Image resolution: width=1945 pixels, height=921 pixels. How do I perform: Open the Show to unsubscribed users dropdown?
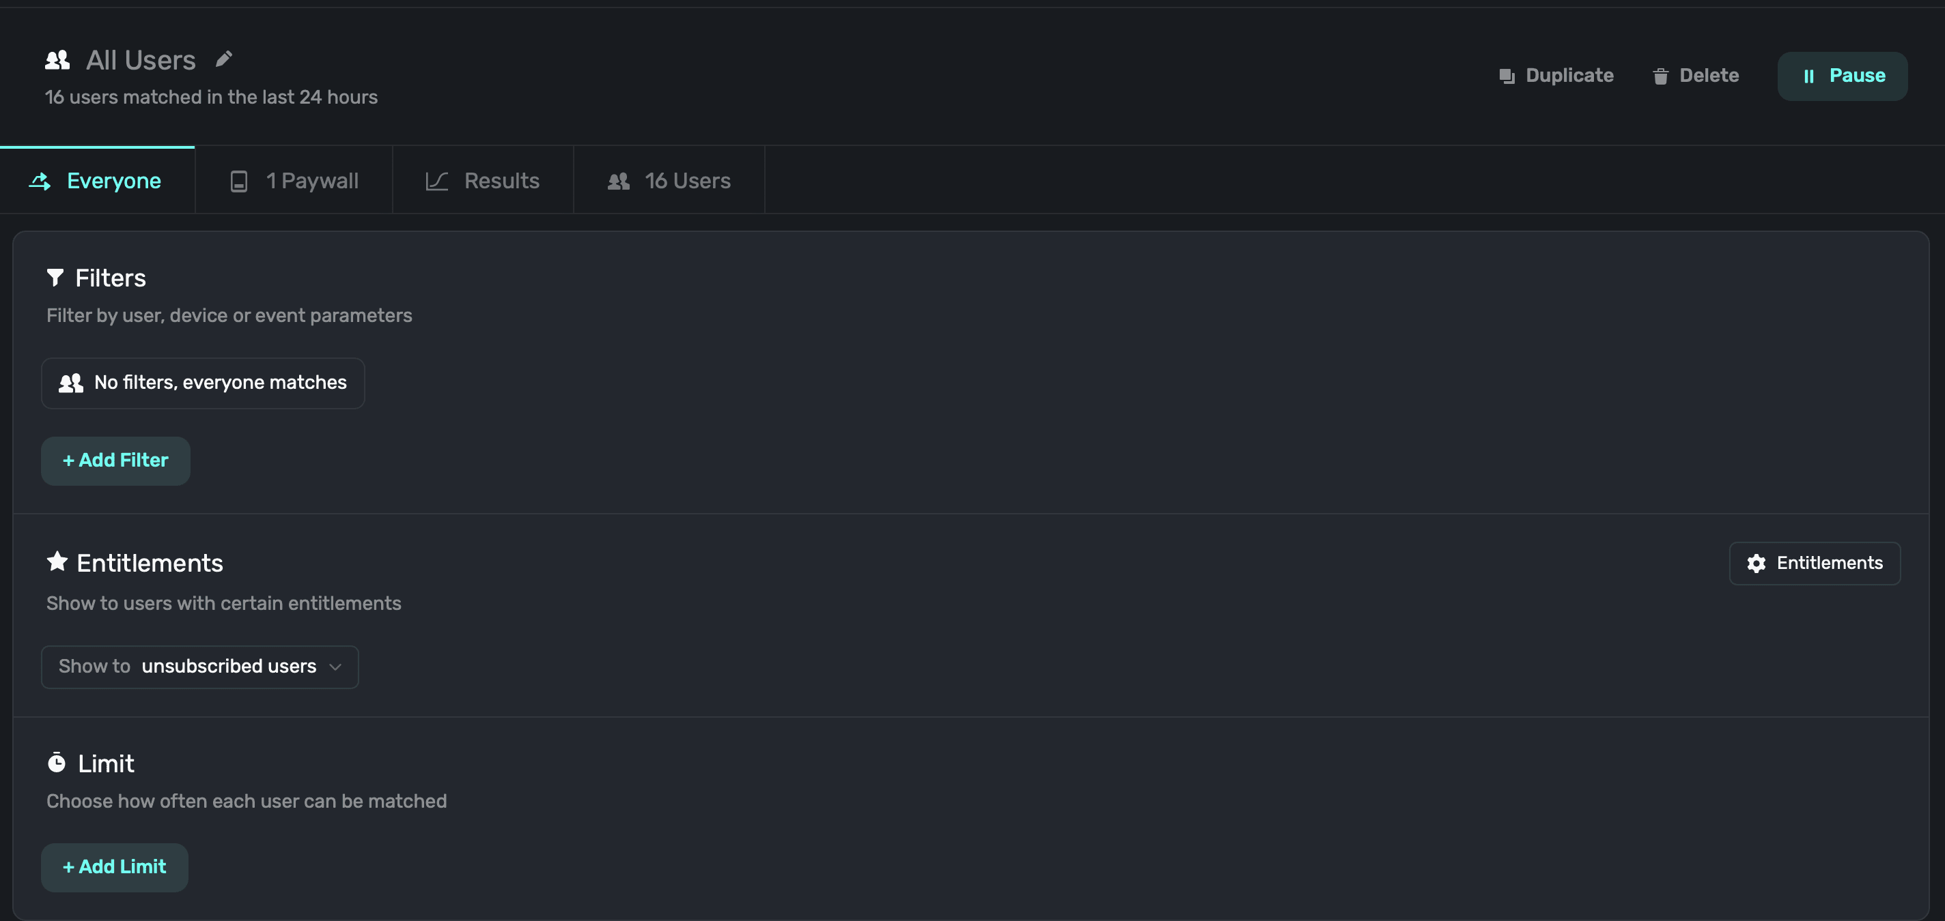[199, 667]
